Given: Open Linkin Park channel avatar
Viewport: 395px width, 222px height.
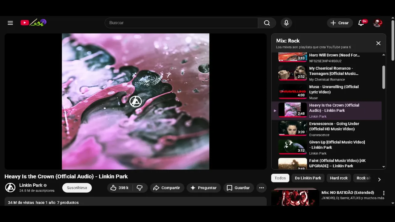Looking at the screenshot, I should click(x=10, y=187).
